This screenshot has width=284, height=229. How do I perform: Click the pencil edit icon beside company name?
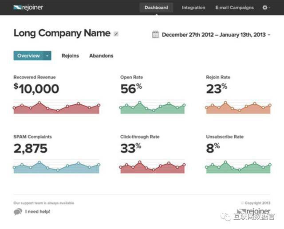pos(116,34)
